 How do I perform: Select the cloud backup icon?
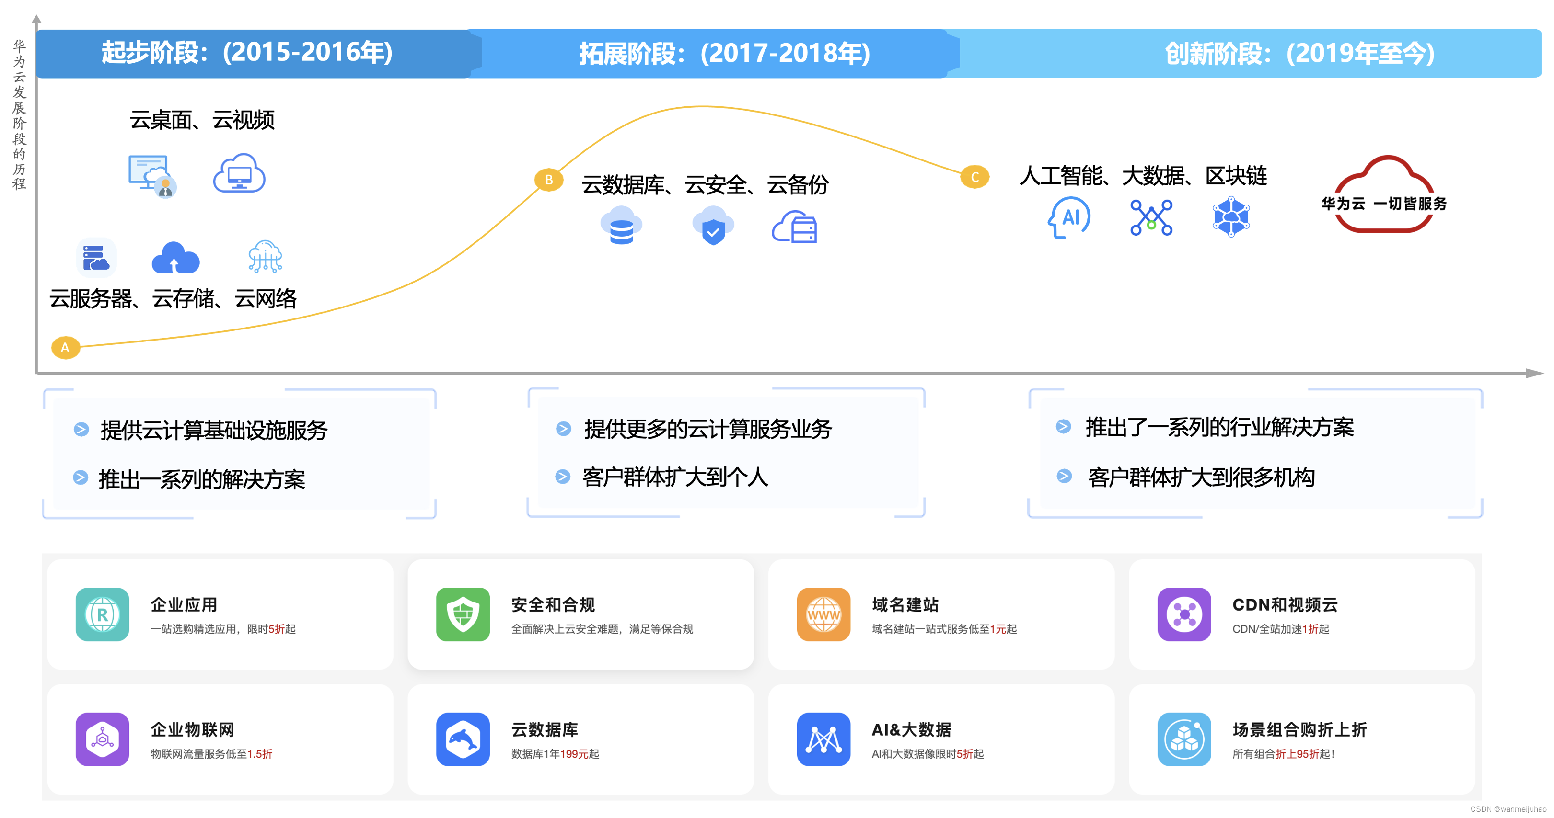click(794, 227)
